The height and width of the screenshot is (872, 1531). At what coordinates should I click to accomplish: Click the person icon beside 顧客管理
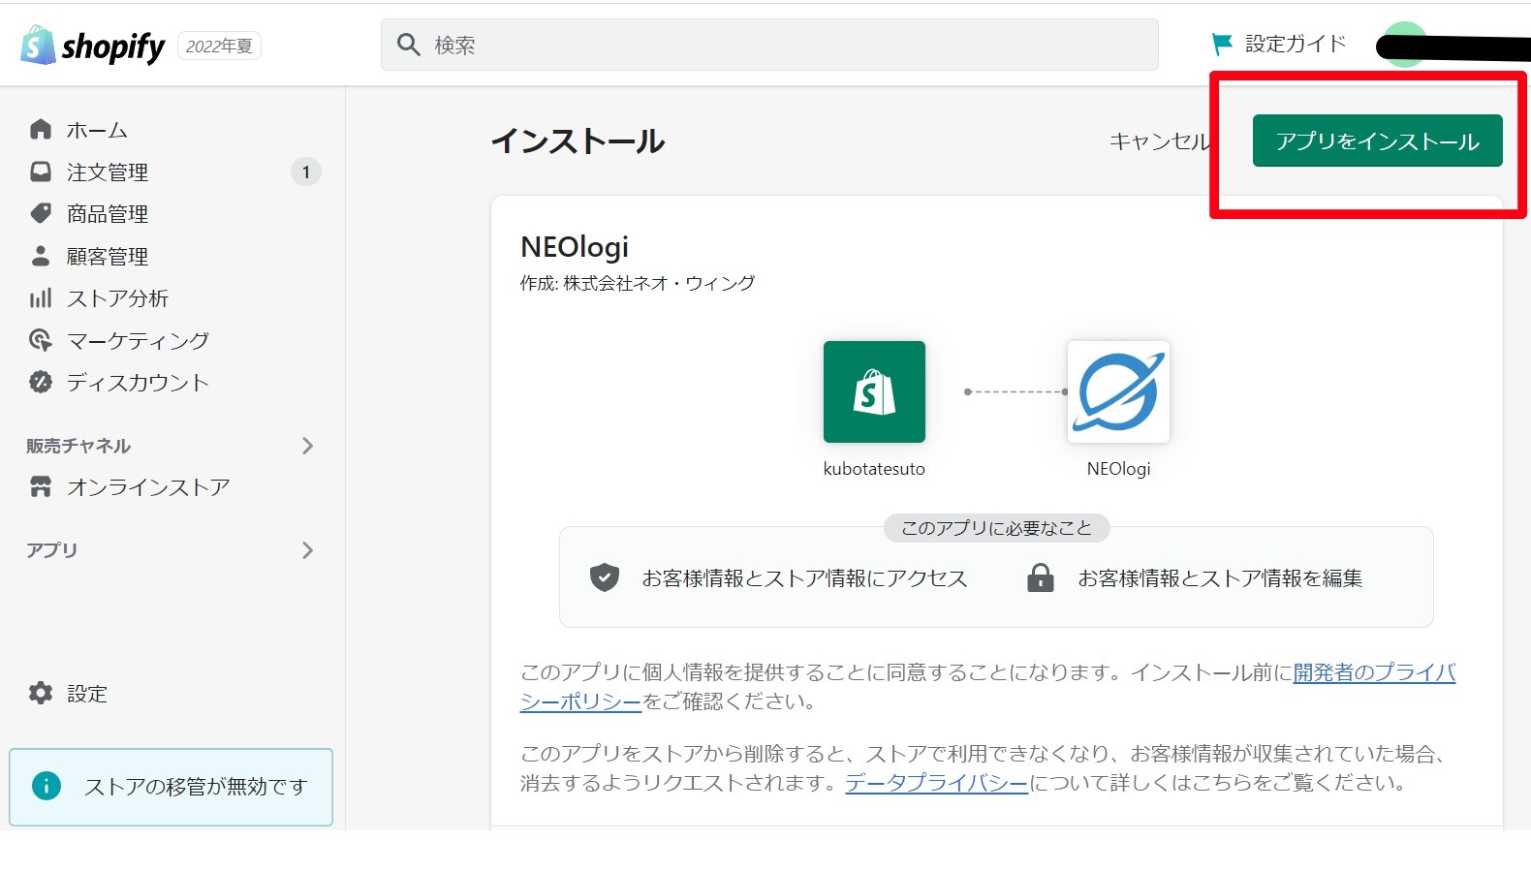click(41, 256)
